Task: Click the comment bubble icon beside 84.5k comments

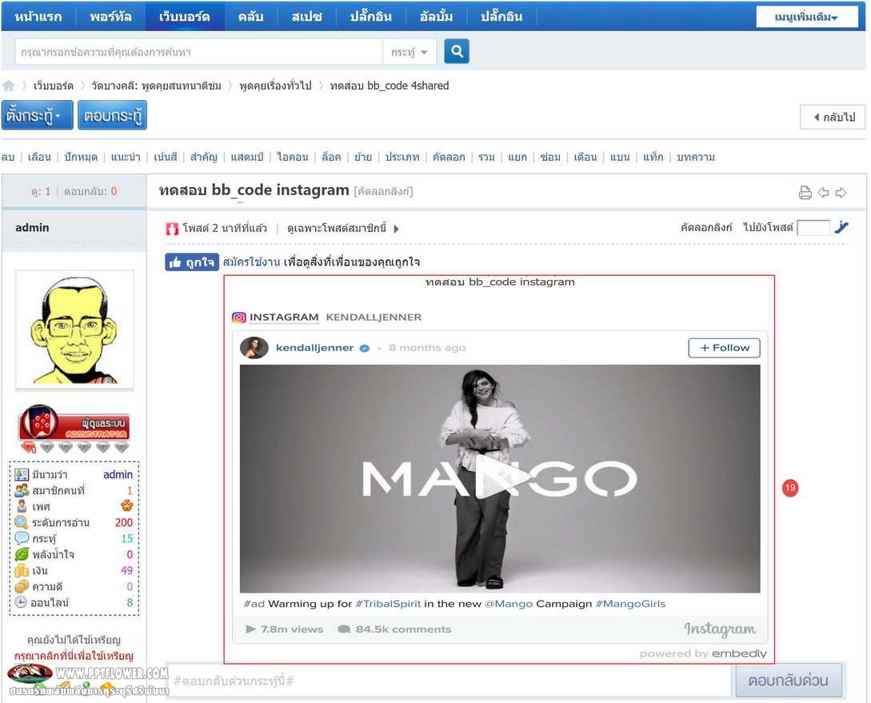Action: pos(345,629)
